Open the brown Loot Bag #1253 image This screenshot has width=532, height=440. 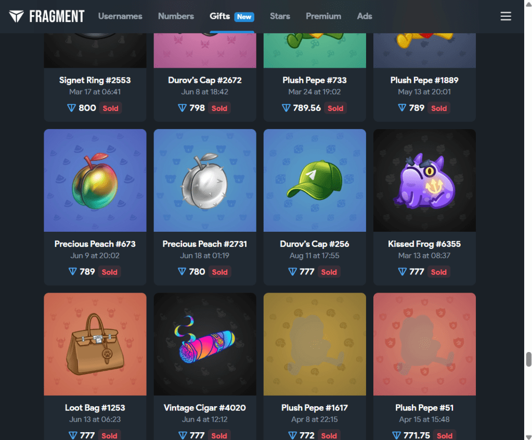tap(95, 344)
